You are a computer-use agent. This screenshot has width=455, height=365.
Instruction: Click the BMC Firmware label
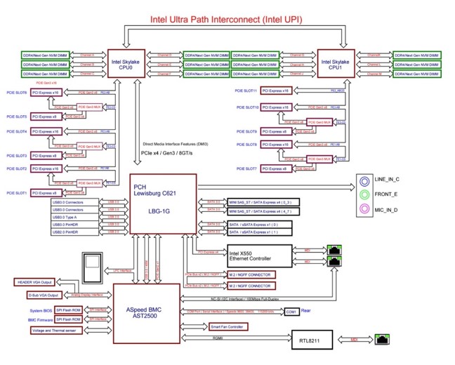(40, 320)
